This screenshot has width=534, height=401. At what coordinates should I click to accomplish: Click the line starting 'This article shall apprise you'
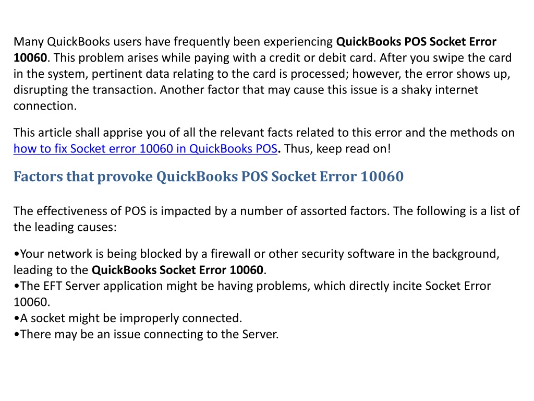264,133
